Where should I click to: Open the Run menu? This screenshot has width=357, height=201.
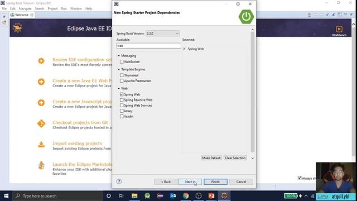pos(64,9)
